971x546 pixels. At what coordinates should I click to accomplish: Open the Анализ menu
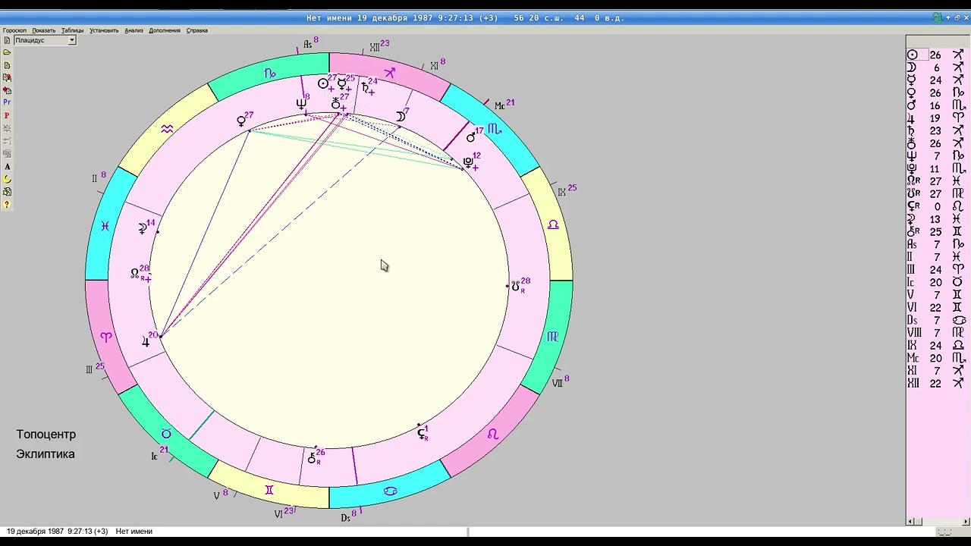[x=134, y=30]
